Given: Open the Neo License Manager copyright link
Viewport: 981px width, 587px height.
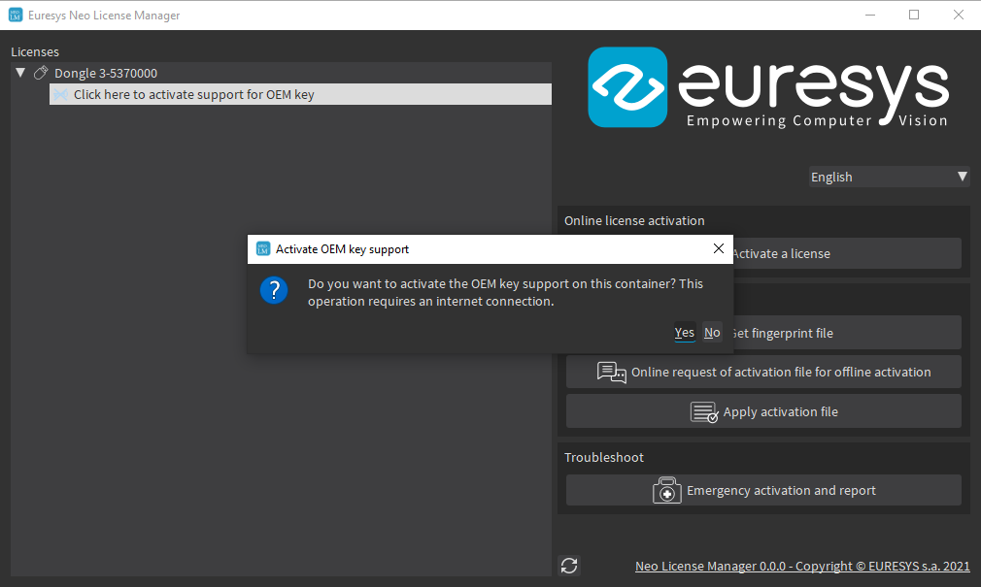Looking at the screenshot, I should coord(801,566).
